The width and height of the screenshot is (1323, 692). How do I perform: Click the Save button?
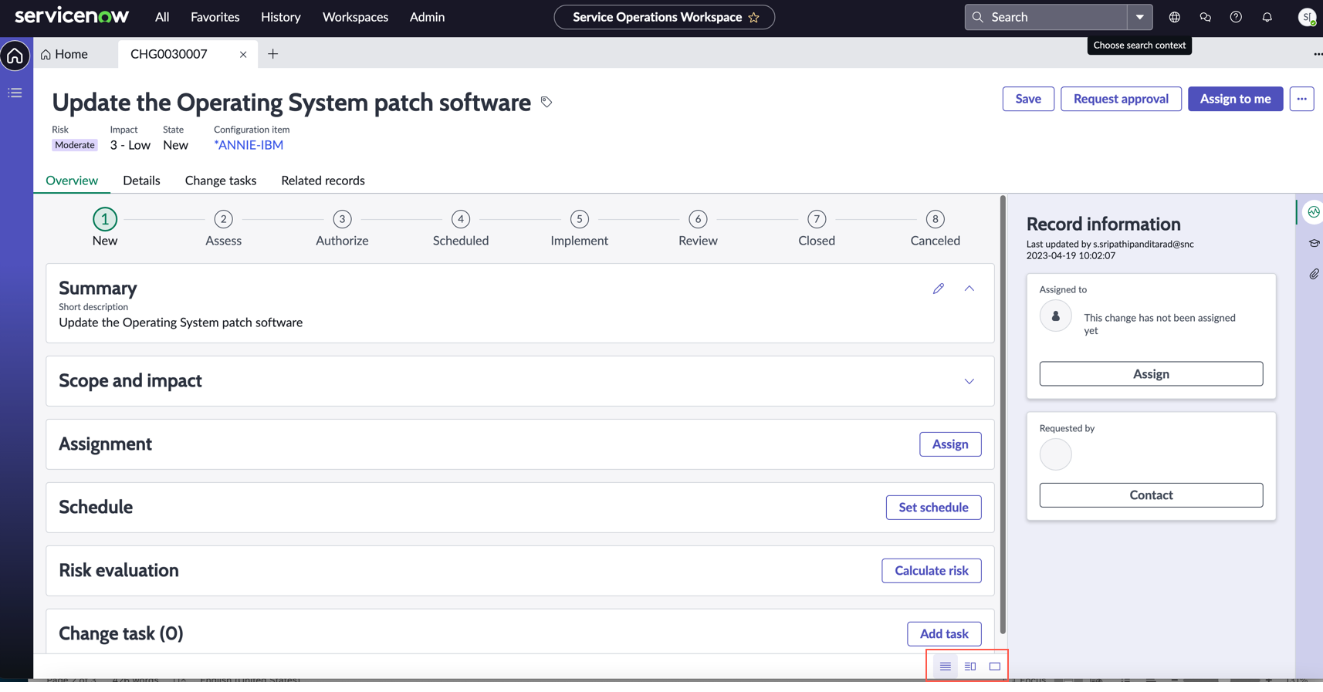click(x=1028, y=99)
